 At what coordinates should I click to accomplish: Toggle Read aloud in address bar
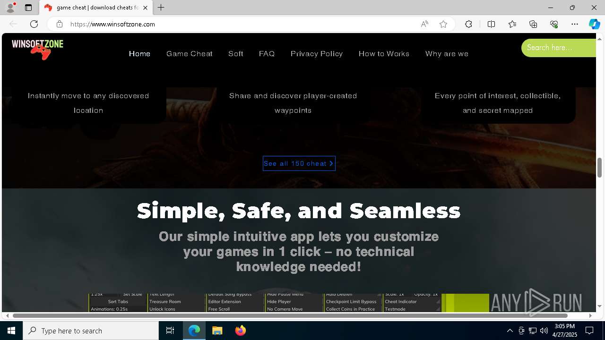click(424, 24)
